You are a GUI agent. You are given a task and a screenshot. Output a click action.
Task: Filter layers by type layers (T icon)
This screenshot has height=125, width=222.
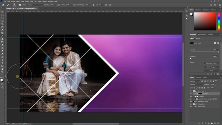(x=208, y=81)
